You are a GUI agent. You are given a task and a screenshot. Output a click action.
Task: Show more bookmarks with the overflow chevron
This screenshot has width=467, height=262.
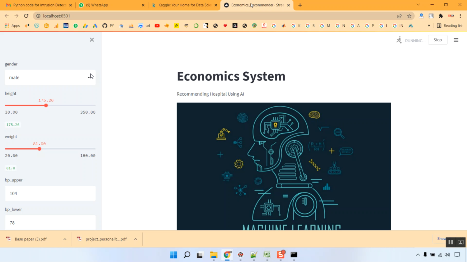pos(429,26)
